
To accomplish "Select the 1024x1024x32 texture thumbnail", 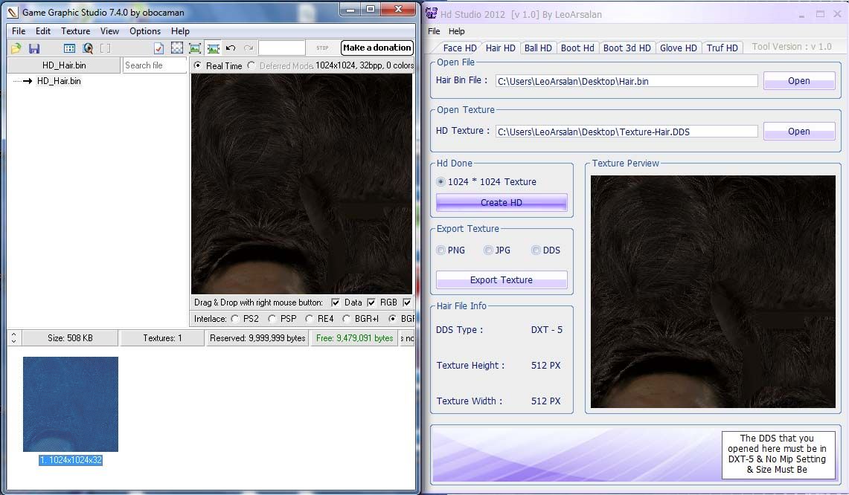I will point(71,404).
